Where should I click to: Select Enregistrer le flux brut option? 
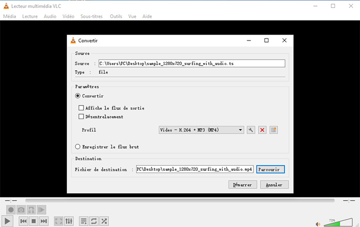[77, 146]
